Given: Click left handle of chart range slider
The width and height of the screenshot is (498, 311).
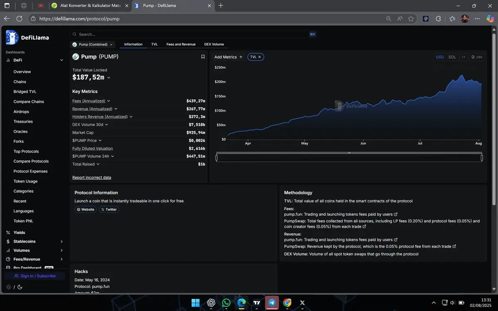Looking at the screenshot, I should click(x=217, y=158).
